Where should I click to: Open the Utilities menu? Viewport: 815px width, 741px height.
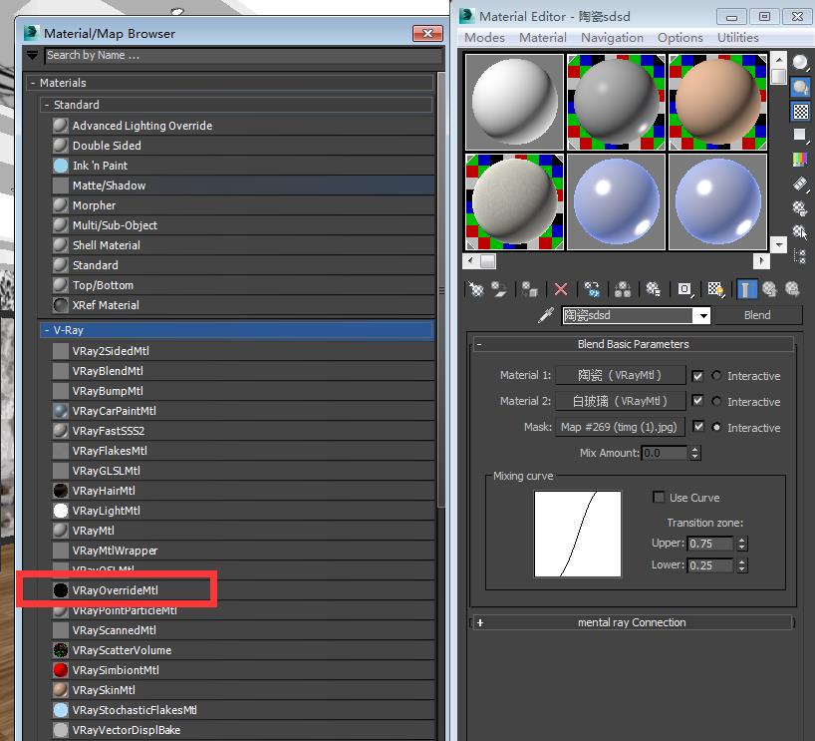737,37
